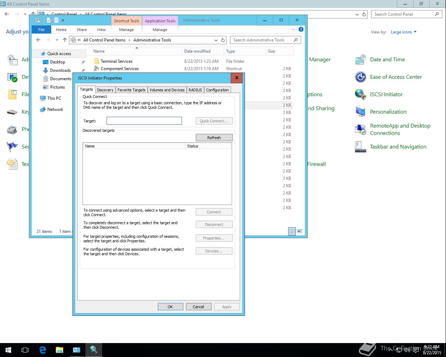
Task: Expand Control Panel address bar dropdown
Action: [357, 14]
